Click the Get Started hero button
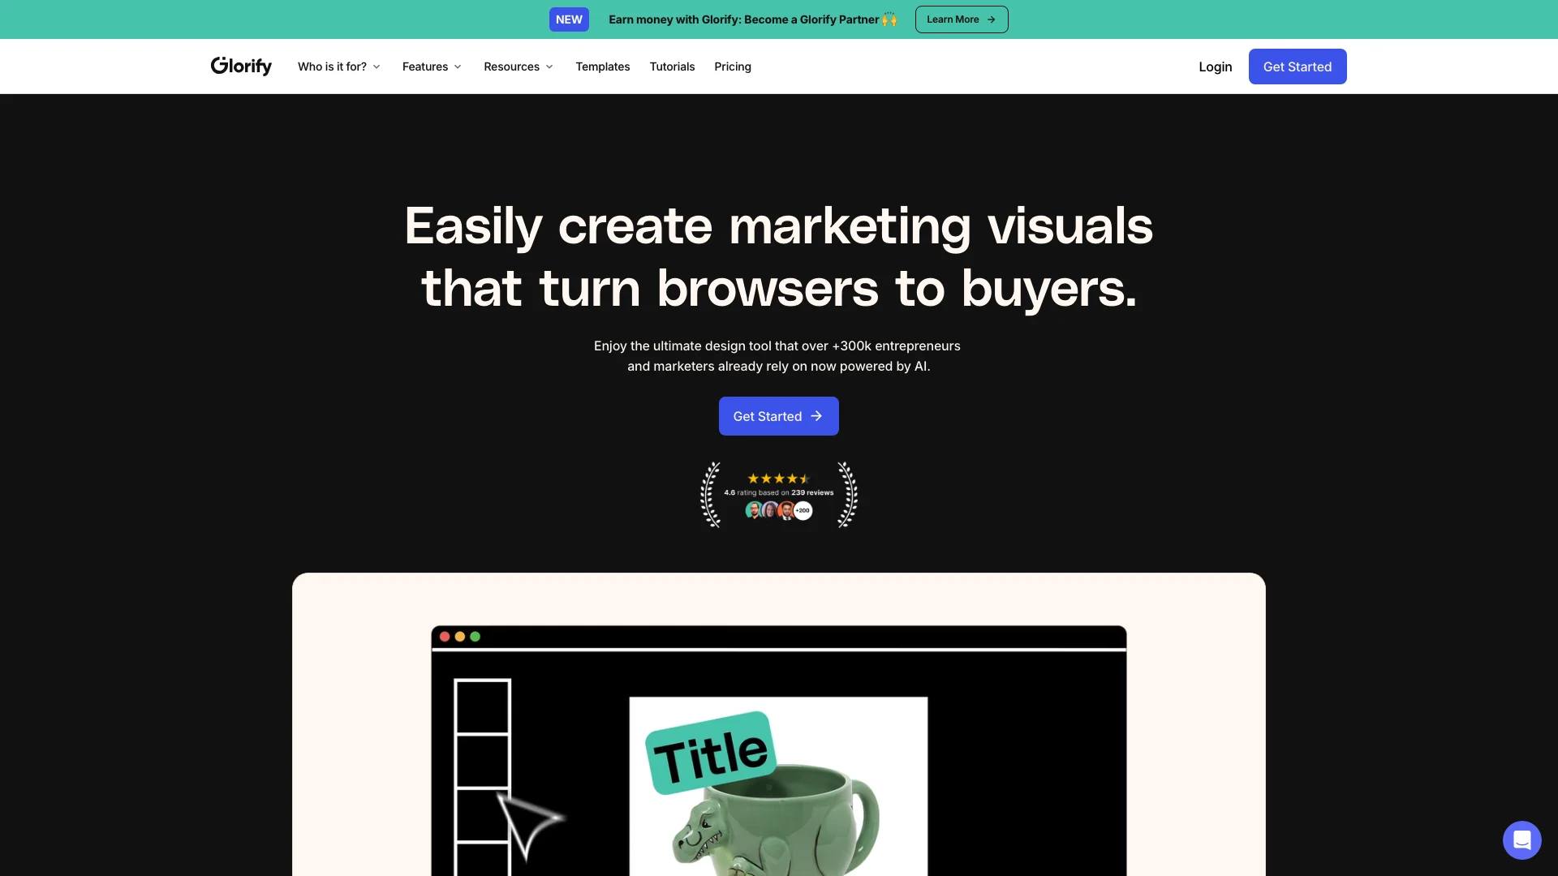 coord(778,415)
